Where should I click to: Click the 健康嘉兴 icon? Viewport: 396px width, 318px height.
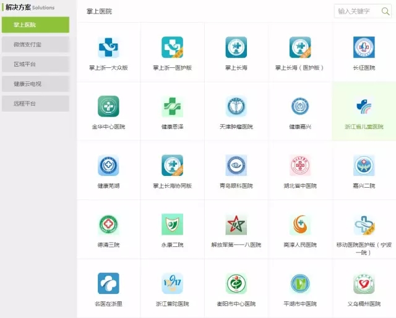click(300, 106)
